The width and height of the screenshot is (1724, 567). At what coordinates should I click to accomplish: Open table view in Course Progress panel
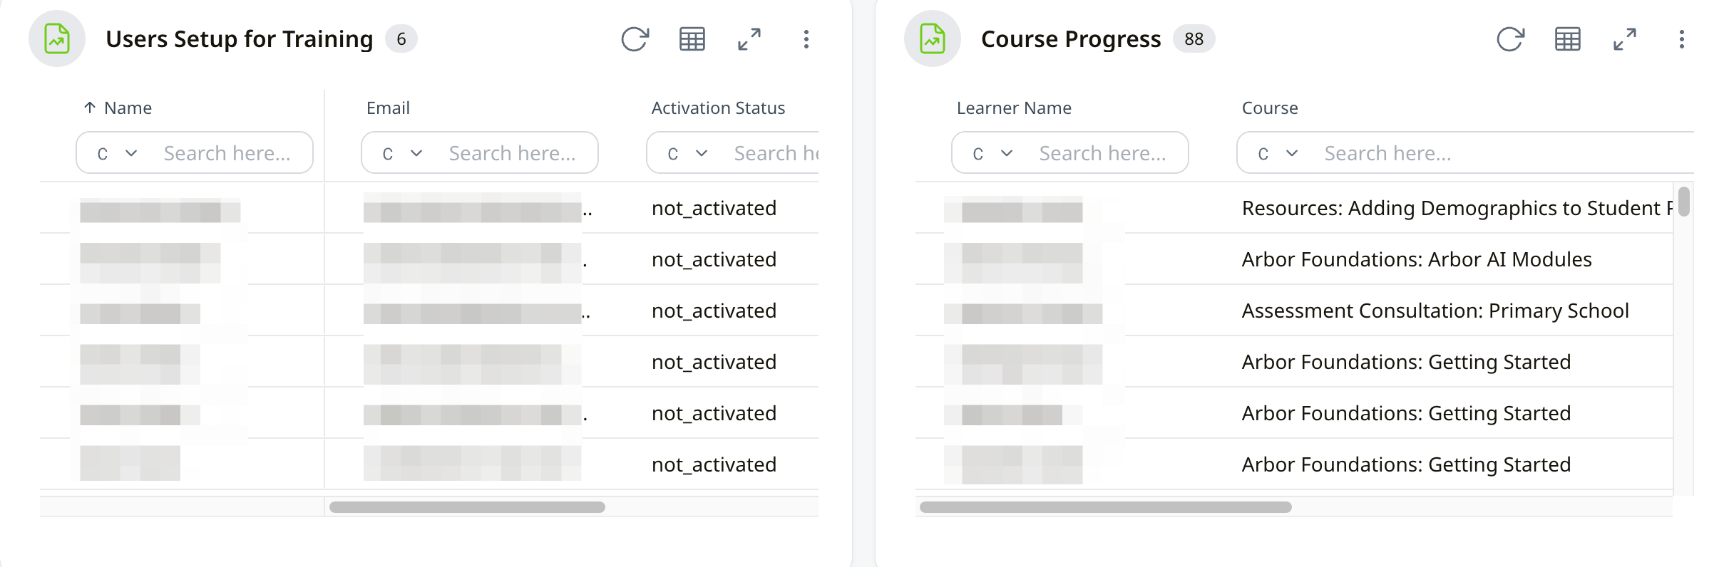pos(1567,39)
